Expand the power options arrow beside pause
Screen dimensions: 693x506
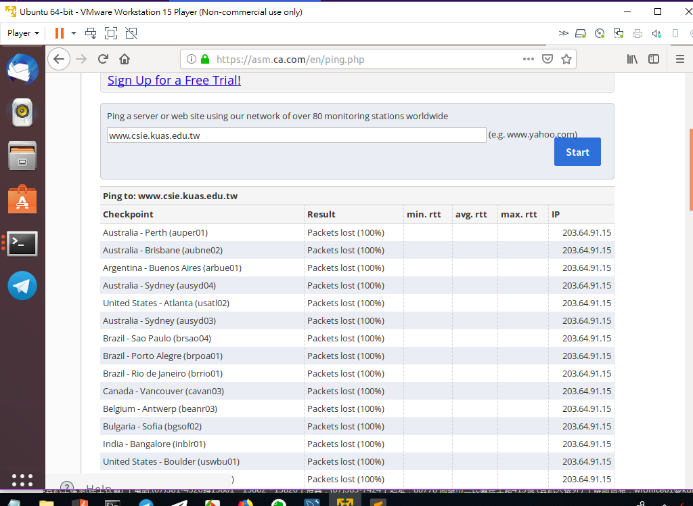[74, 33]
